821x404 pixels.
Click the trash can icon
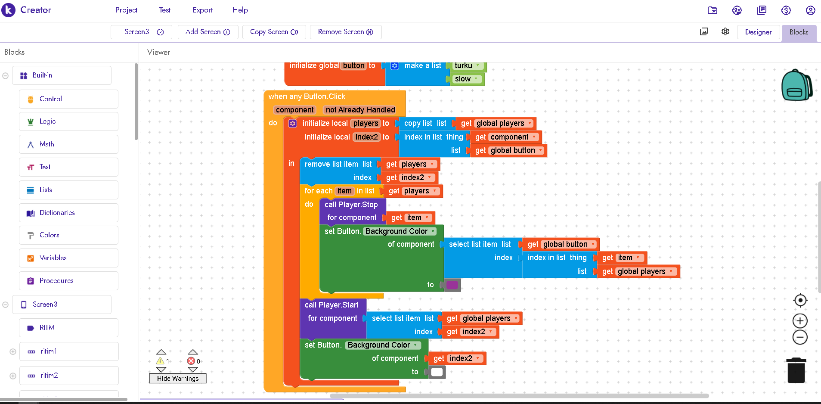coord(796,370)
